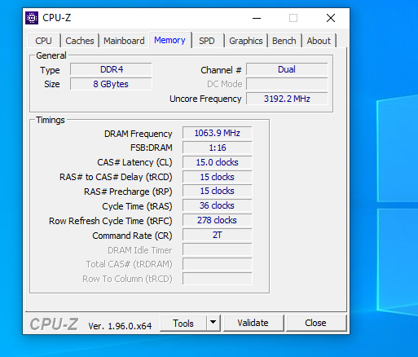Screen dimensions: 418x357
Task: Click the empty Row To Column field
Action: [x=218, y=279]
